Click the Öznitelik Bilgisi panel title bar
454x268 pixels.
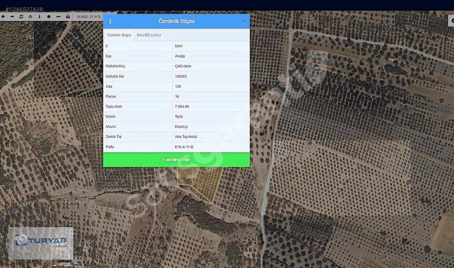176,21
